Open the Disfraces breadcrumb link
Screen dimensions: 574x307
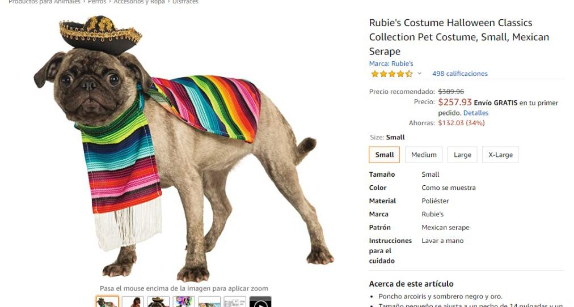[x=185, y=2]
